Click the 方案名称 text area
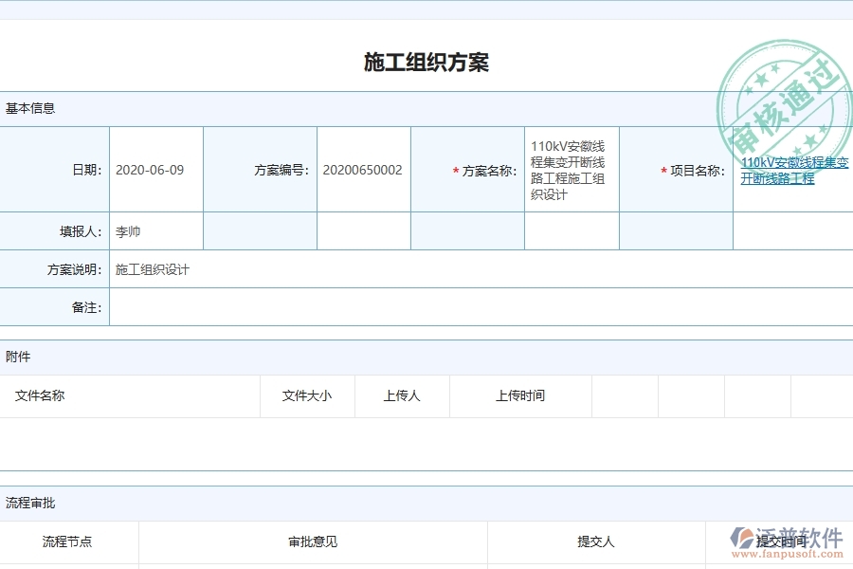This screenshot has width=853, height=569. coord(570,170)
